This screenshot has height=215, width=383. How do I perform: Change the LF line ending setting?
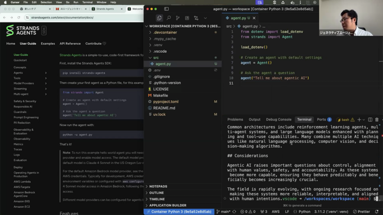coord(287,212)
